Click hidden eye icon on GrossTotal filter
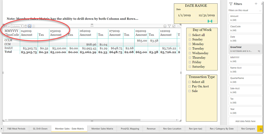The image size is (265, 135). click(259, 51)
